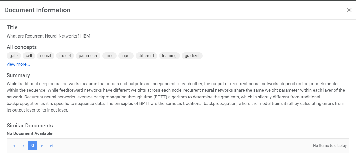Open the "learning" concept tag
The height and width of the screenshot is (161, 356).
pos(169,55)
